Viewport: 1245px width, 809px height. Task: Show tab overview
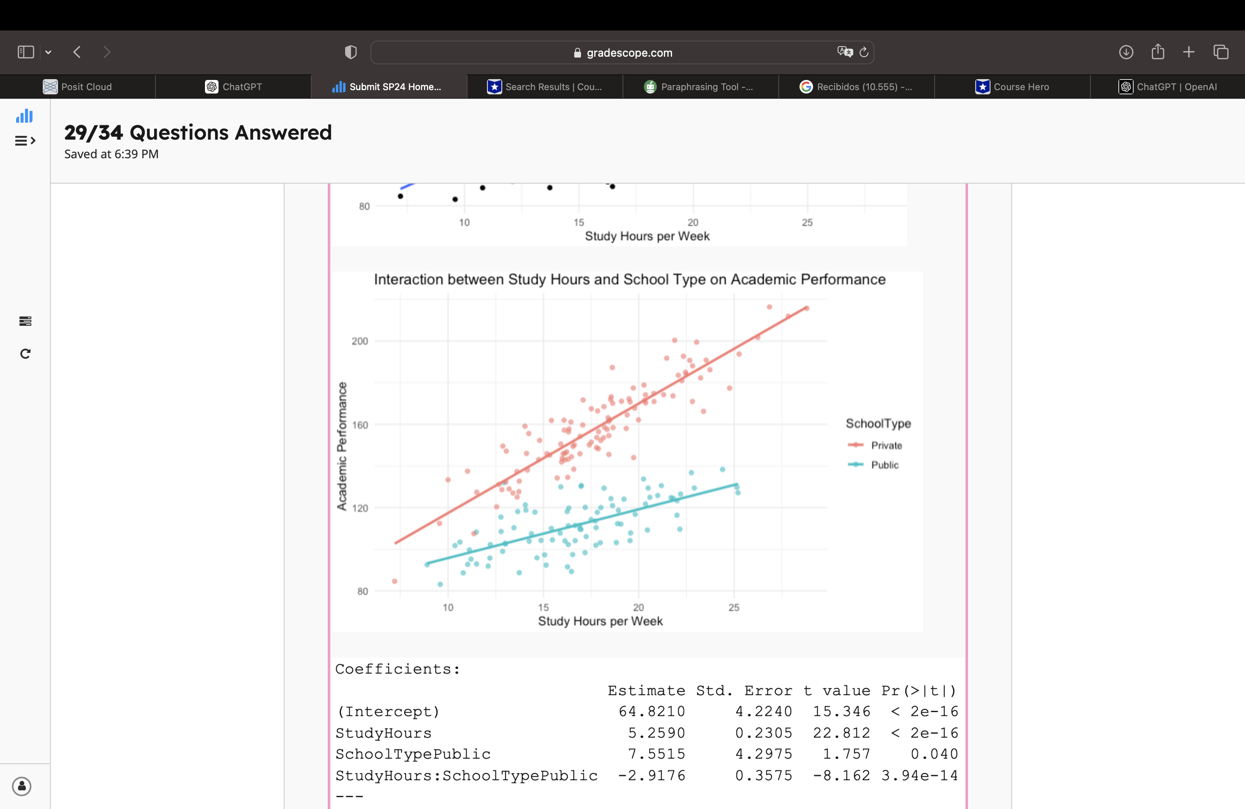(x=1221, y=52)
